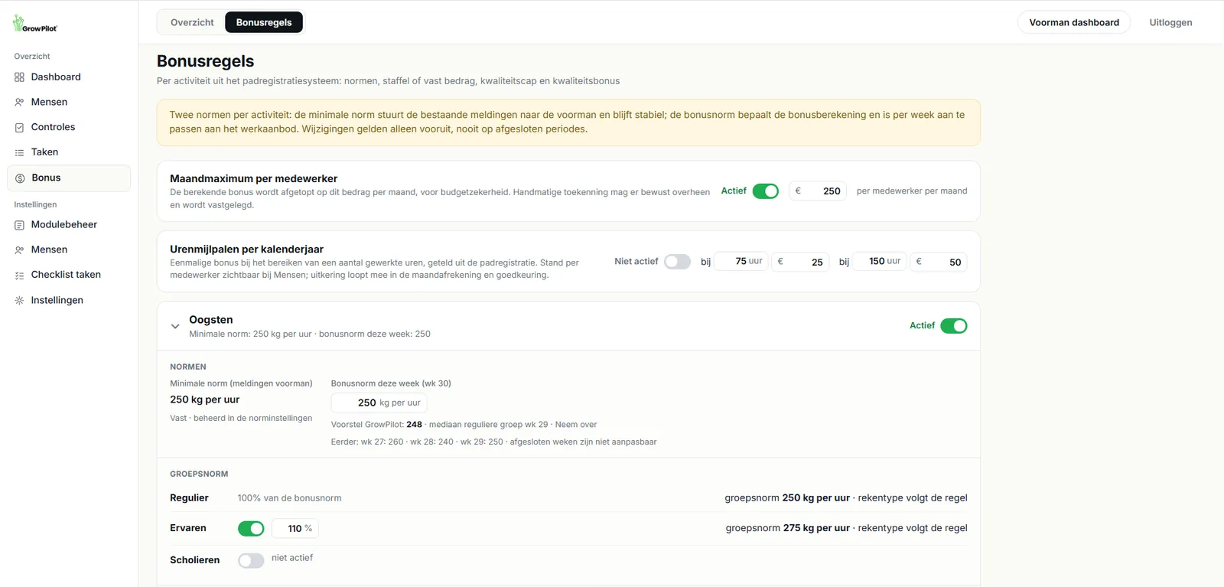Switch to the Overzicht tab

coord(192,22)
